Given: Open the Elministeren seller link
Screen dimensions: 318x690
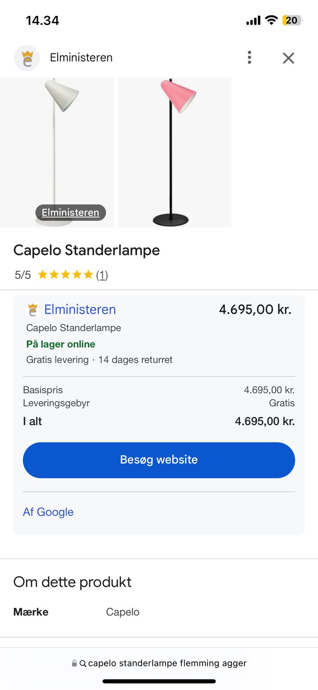Looking at the screenshot, I should point(80,309).
